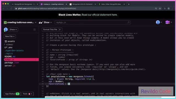Expand the Tools menu
The height and width of the screenshot is (99, 176).
coord(28,94)
